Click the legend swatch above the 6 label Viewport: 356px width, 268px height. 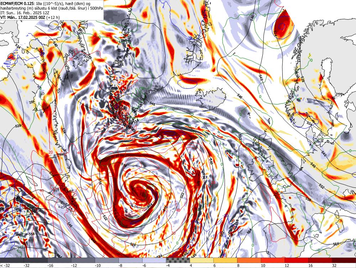coord(225,260)
